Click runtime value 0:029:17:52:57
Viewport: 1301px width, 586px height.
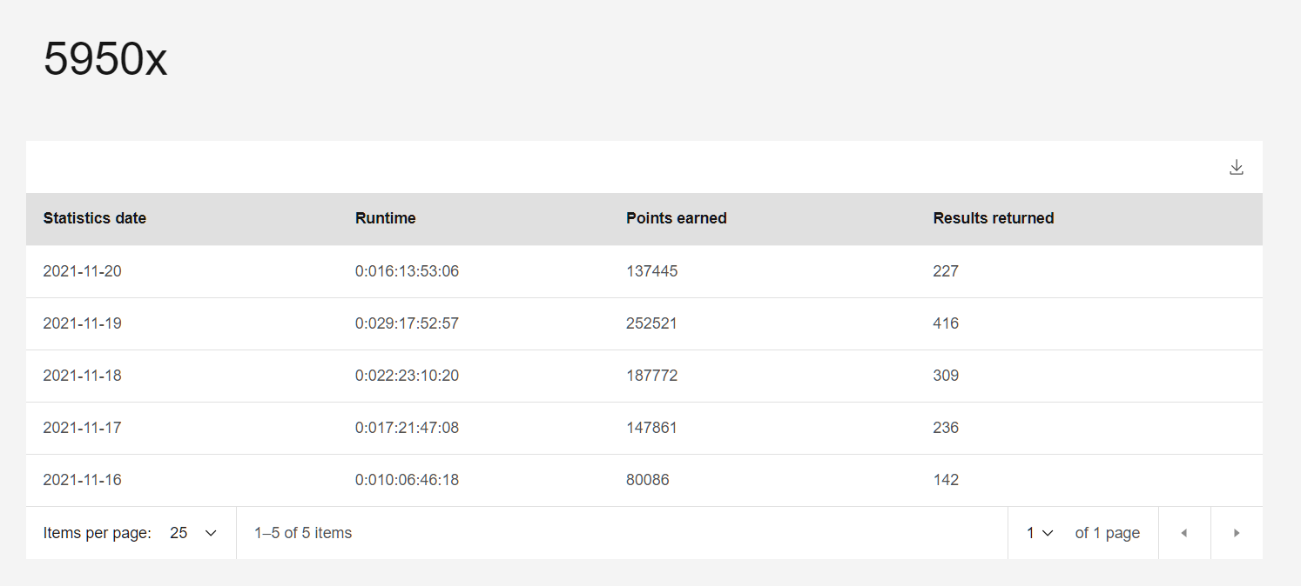[x=407, y=323]
